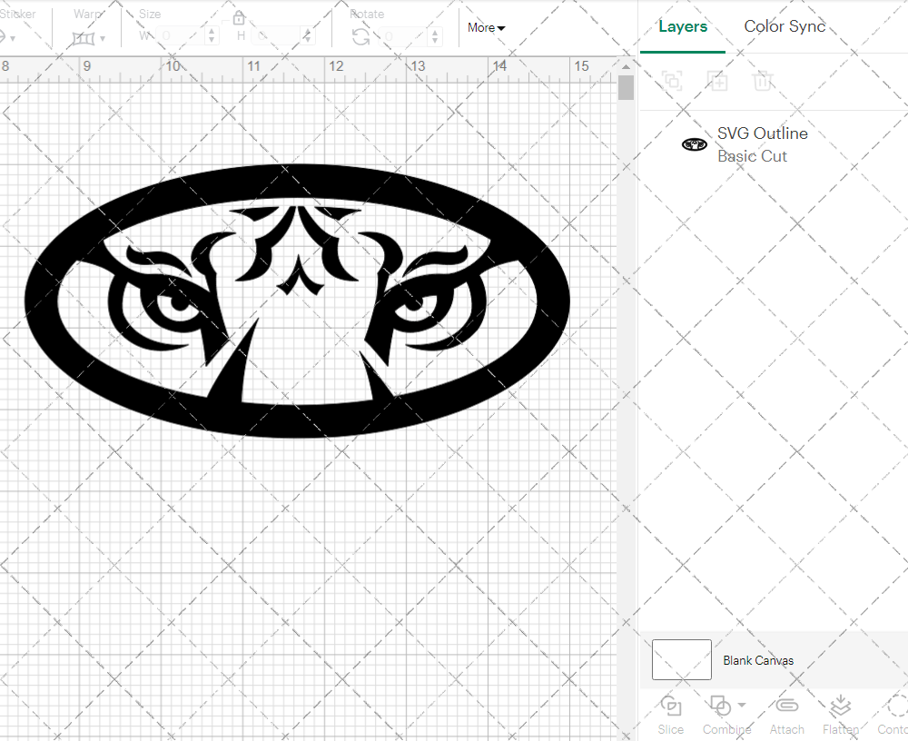Screen dimensions: 908x741
Task: Click the Basic Cut operation label
Action: coord(752,156)
